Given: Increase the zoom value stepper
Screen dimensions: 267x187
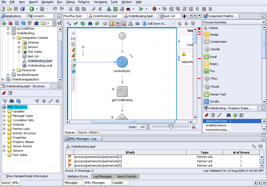Looking at the screenshot, I should click(148, 126).
